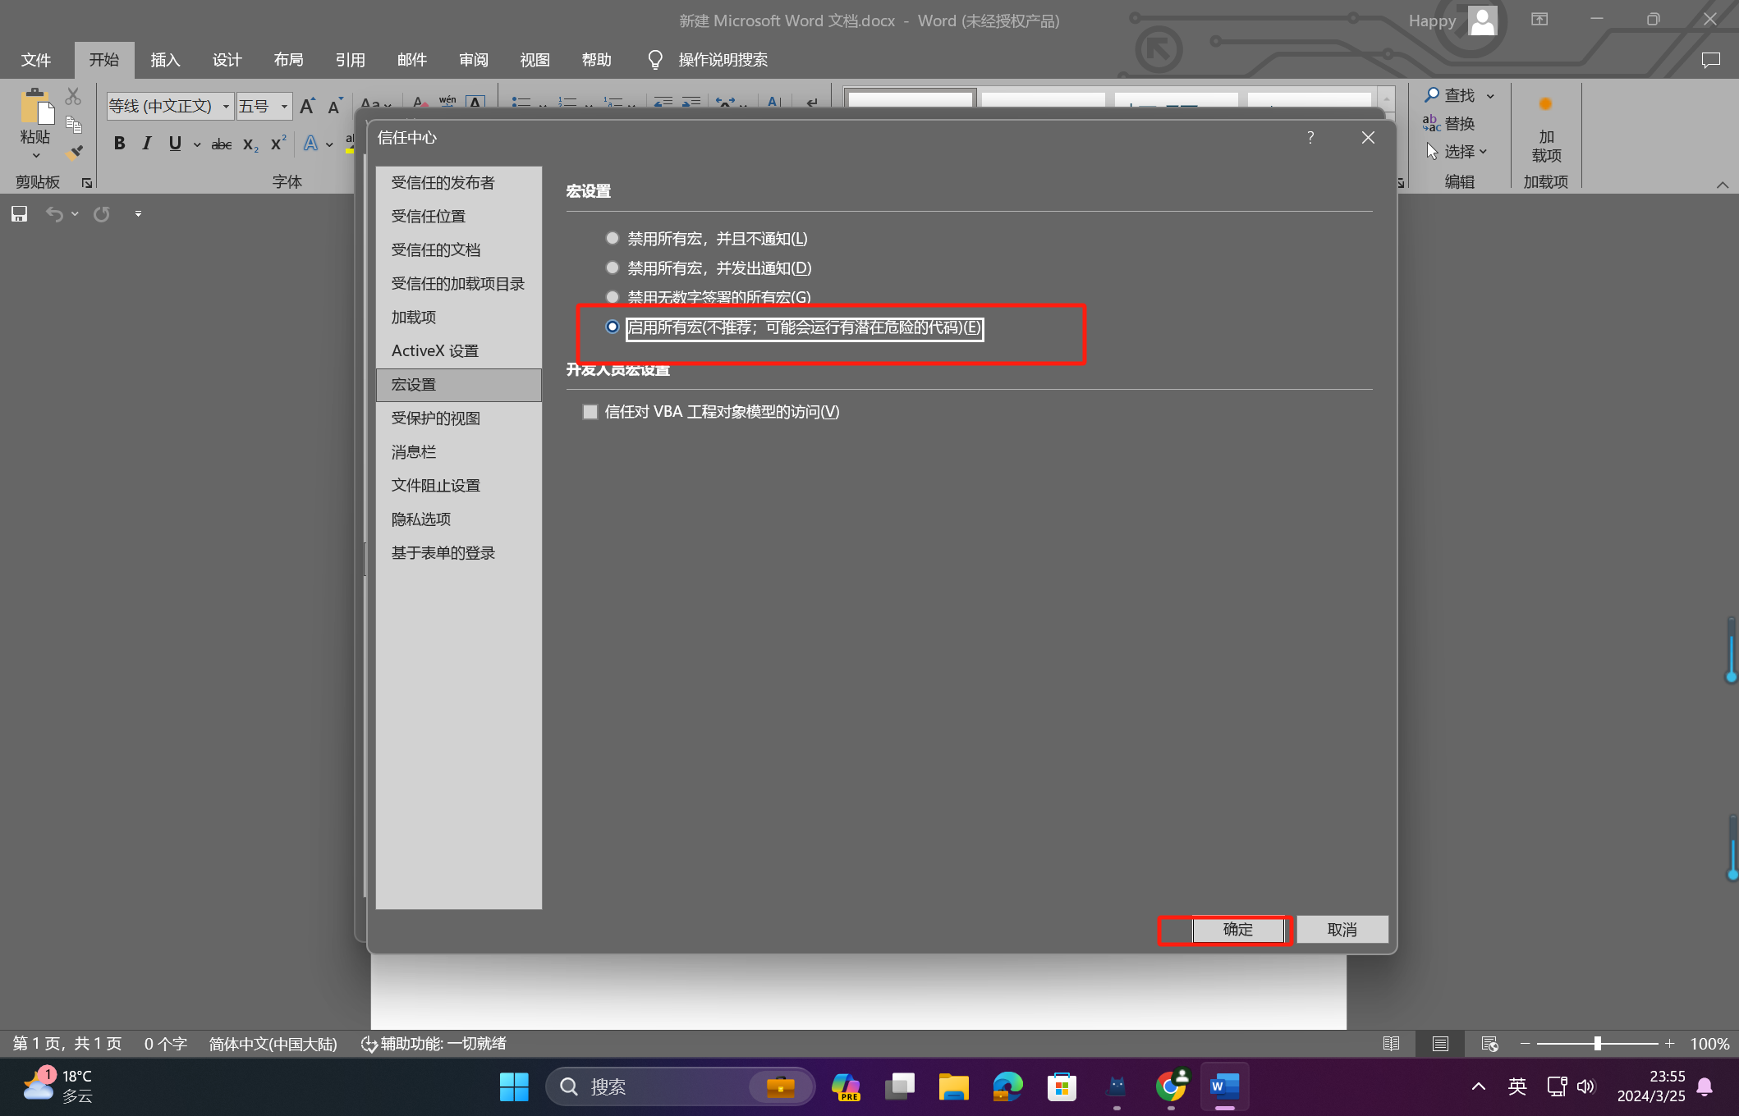The height and width of the screenshot is (1116, 1739).
Task: Click the Format Painter brush icon
Action: click(x=74, y=153)
